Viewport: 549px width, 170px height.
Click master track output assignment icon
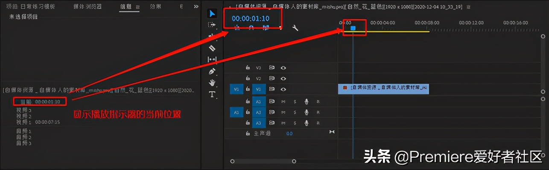coord(332,132)
